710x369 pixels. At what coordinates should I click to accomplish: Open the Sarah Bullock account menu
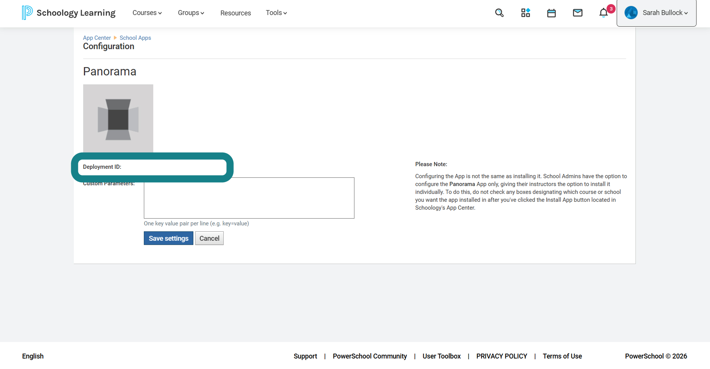[656, 13]
